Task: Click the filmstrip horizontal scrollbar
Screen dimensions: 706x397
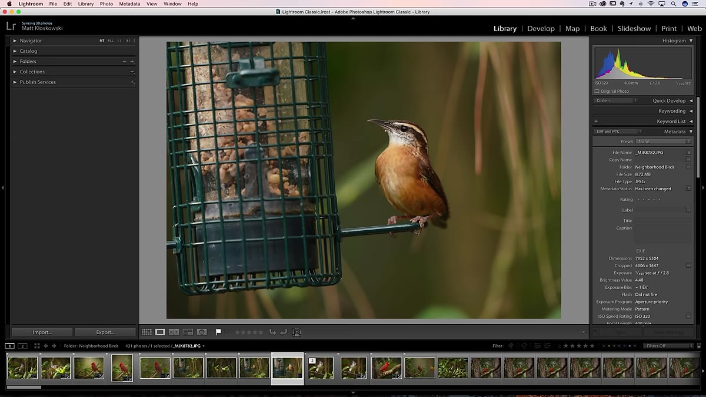Action: [24, 387]
